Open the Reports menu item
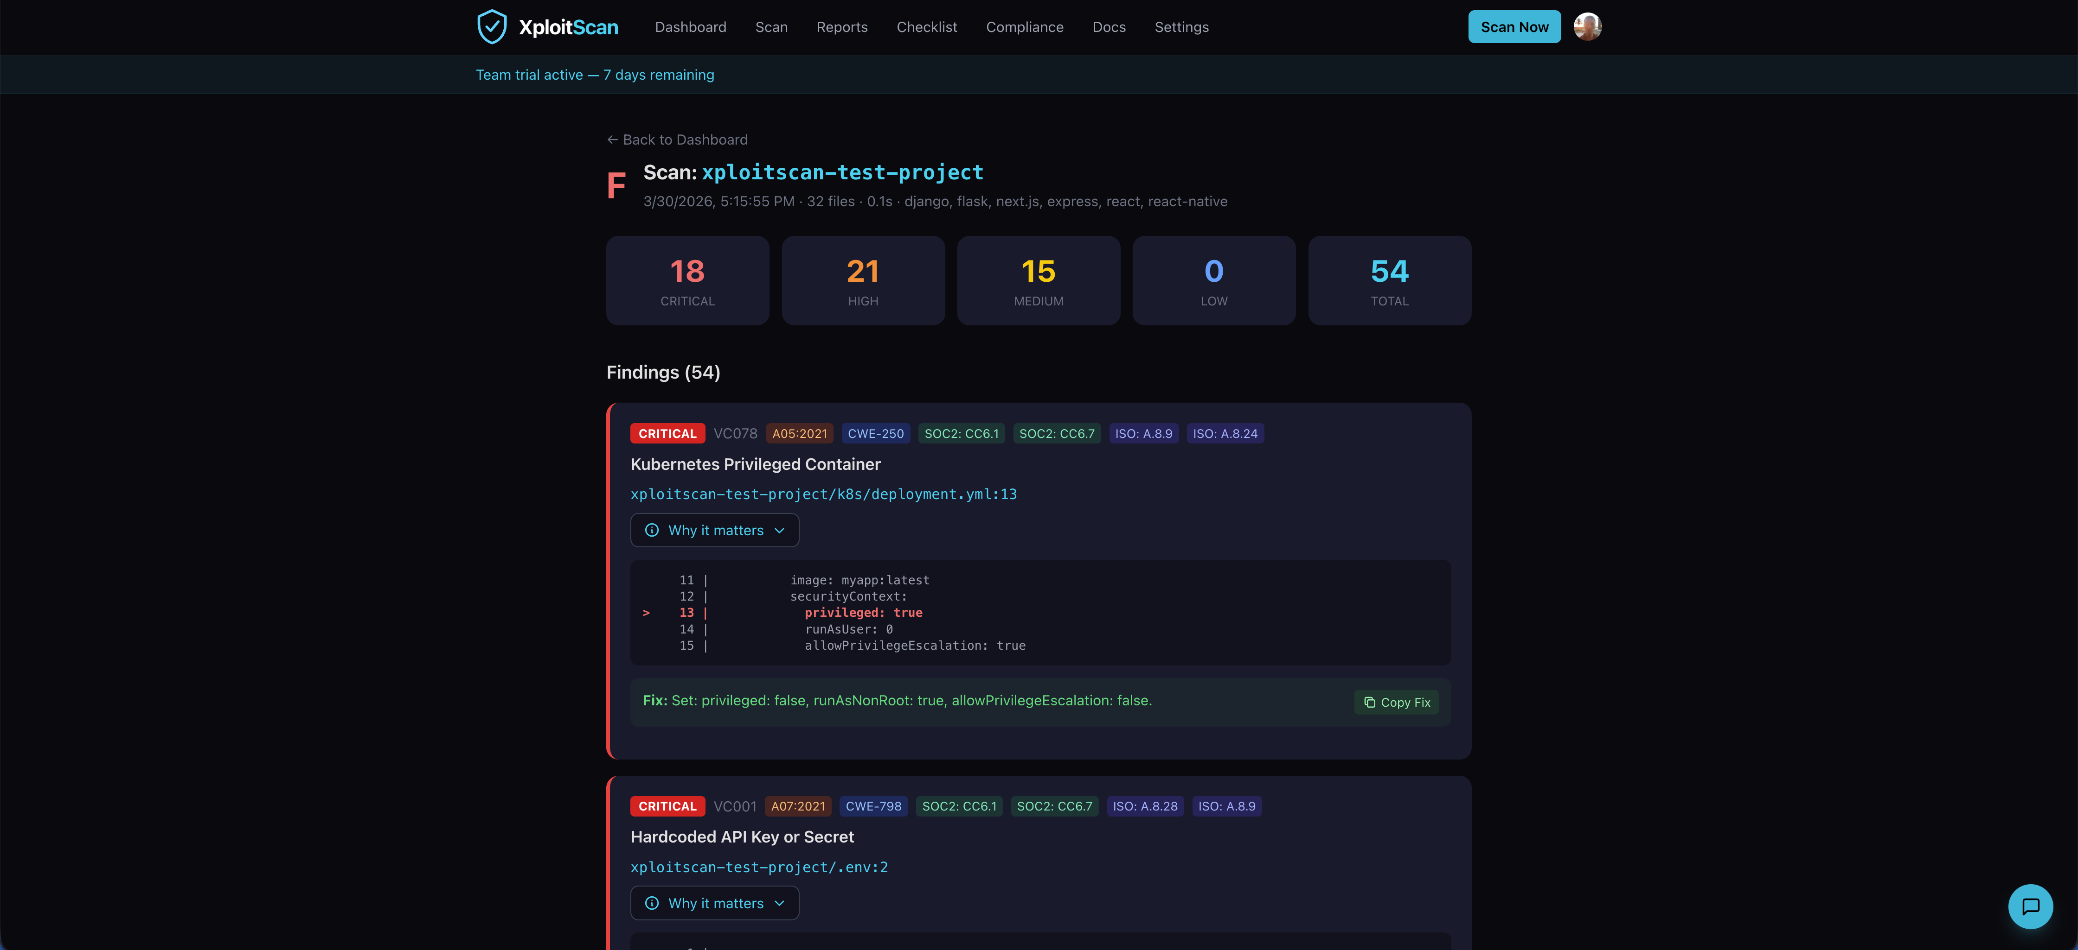2078x950 pixels. pyautogui.click(x=841, y=27)
